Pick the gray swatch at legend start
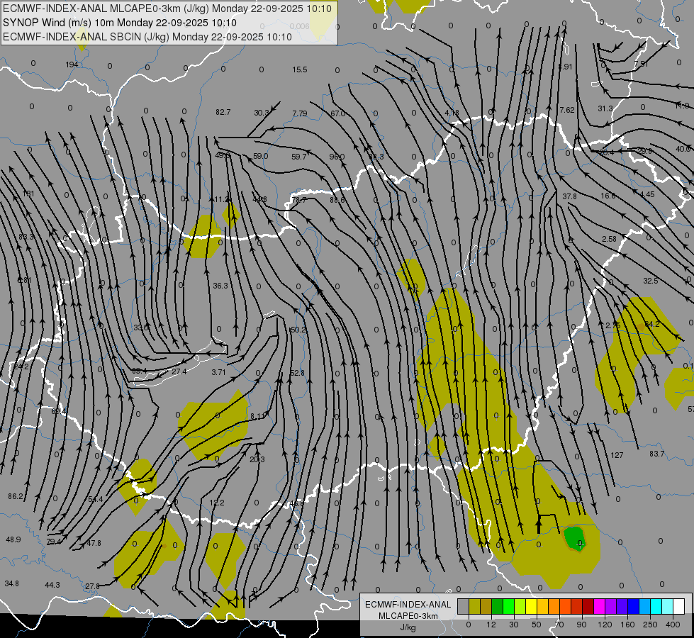Viewport: 694px width, 638px height. [463, 606]
